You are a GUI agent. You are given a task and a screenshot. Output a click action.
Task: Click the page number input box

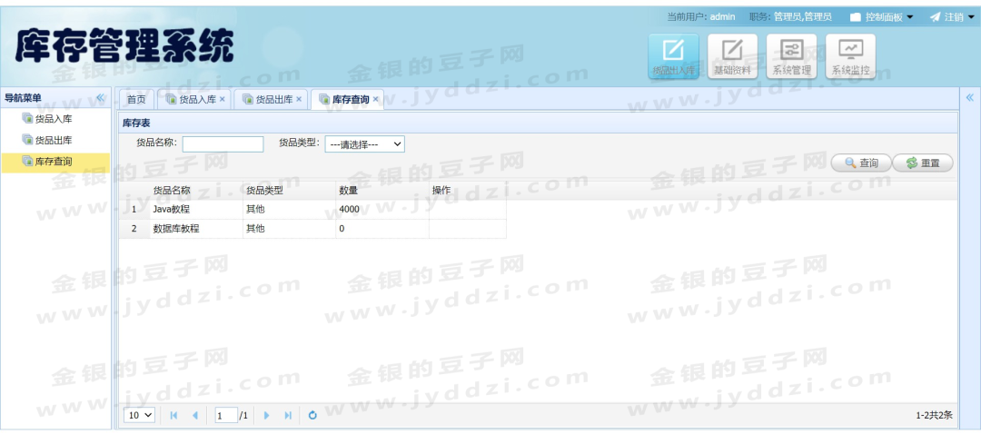(x=226, y=415)
